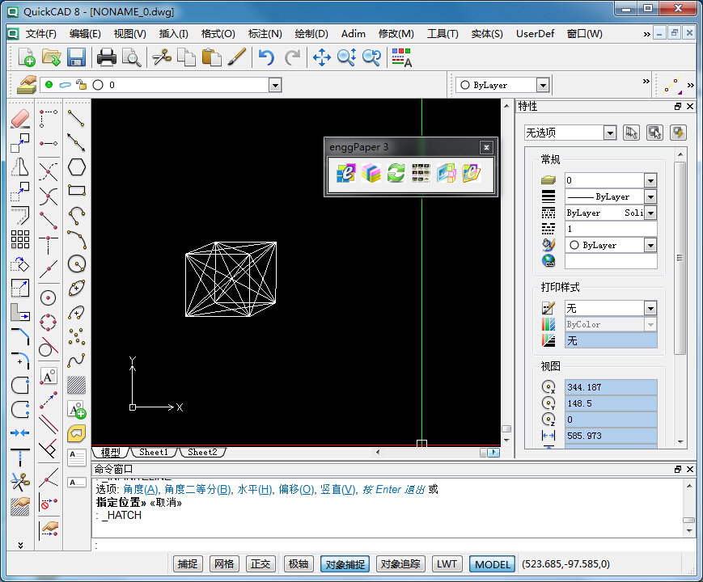The width and height of the screenshot is (703, 582).
Task: Open the layer dropdown showing 0
Action: click(274, 85)
